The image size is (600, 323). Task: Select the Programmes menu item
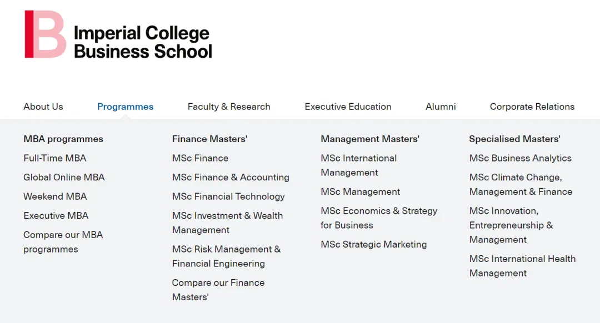coord(125,107)
